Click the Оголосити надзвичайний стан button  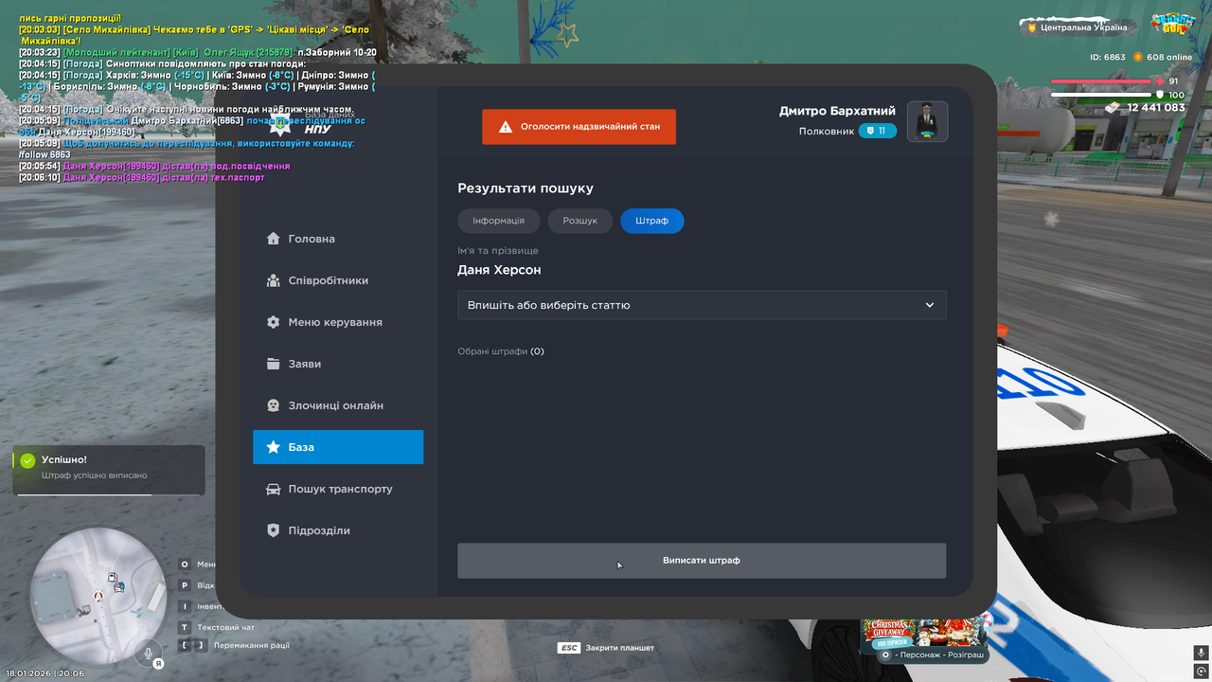click(579, 127)
